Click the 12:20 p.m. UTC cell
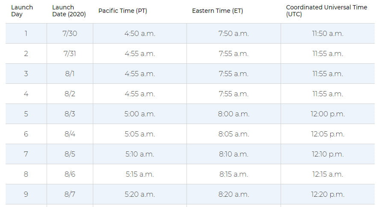Screen dimensions: 379x207 327,194
